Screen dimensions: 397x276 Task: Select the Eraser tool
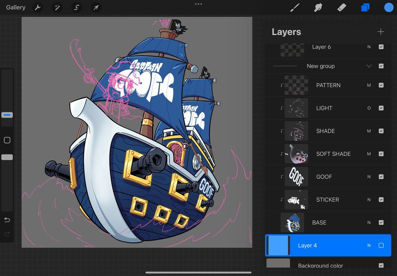[342, 7]
